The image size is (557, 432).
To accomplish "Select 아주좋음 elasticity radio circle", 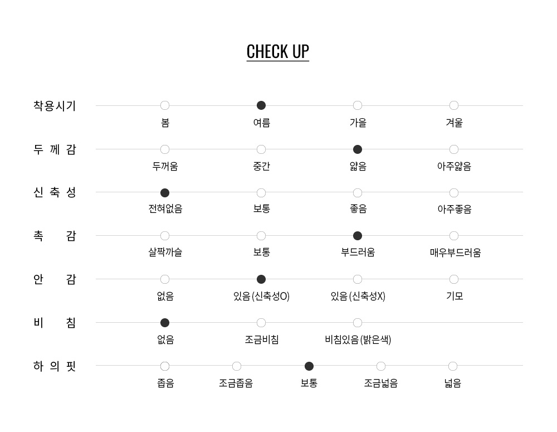I will tap(453, 193).
